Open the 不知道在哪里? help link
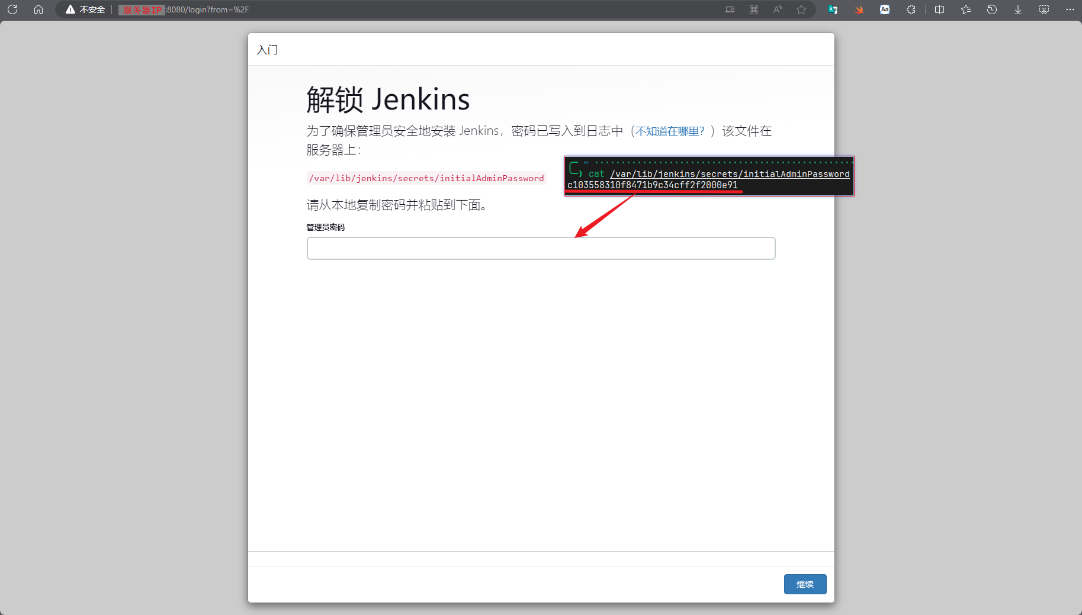This screenshot has width=1082, height=615. 670,131
